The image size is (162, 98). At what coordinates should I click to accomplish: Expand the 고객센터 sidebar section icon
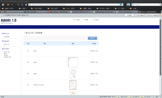[x=3, y=49]
